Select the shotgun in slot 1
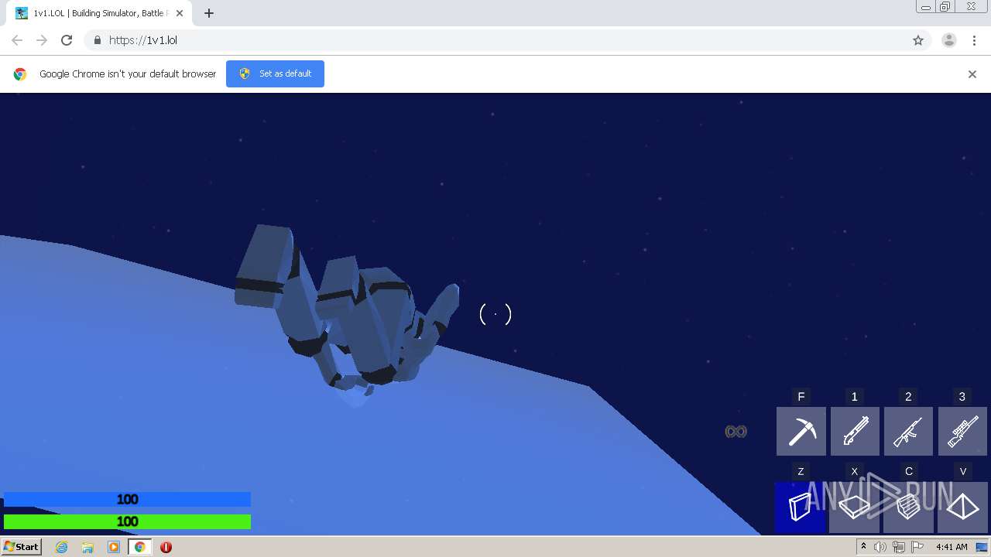Viewport: 991px width, 557px height. pos(855,431)
